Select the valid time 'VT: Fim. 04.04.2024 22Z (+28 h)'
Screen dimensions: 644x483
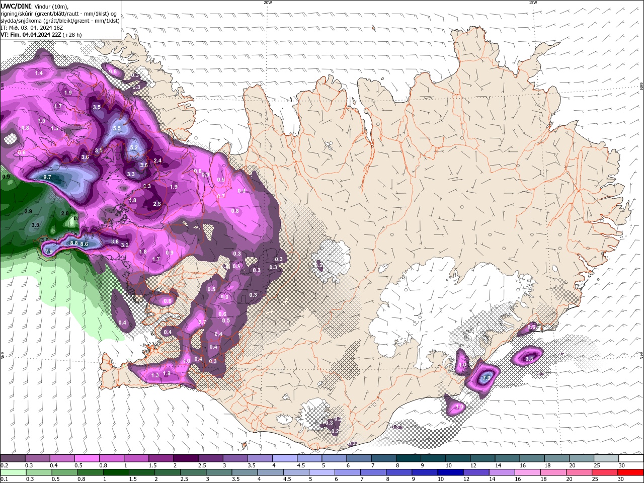coord(41,35)
